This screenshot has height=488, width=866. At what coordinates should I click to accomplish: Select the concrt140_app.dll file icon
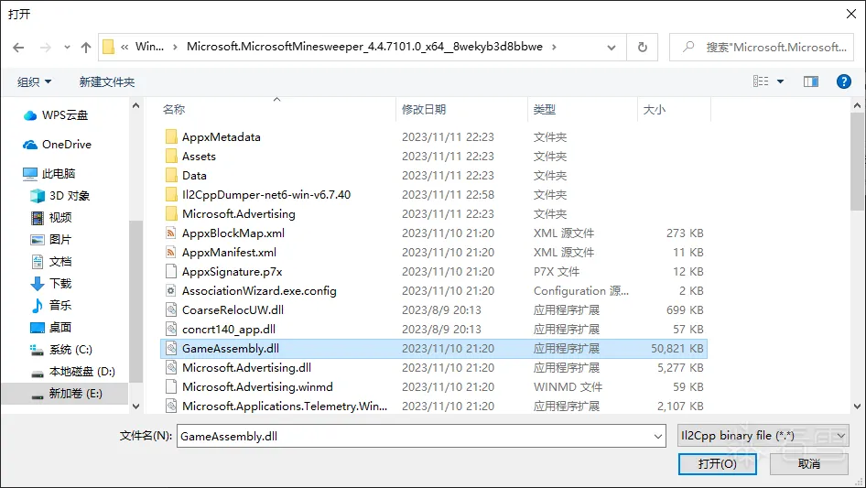point(171,330)
